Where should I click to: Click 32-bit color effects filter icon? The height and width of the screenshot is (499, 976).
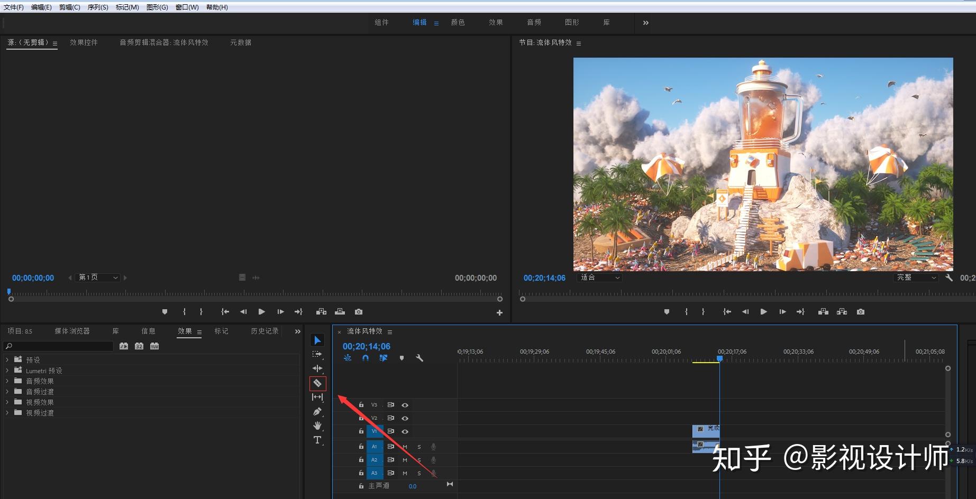coord(139,346)
